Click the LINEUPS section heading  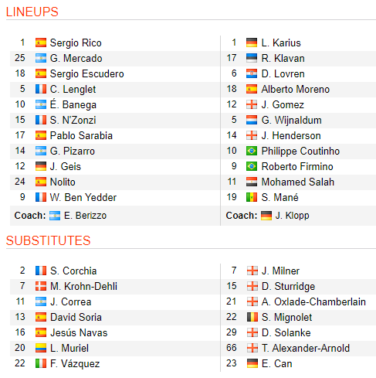click(x=32, y=12)
